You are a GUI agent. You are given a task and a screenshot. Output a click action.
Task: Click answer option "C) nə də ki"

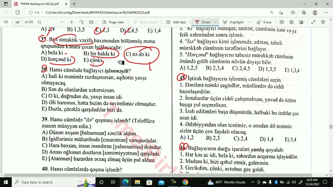[x=137, y=54]
